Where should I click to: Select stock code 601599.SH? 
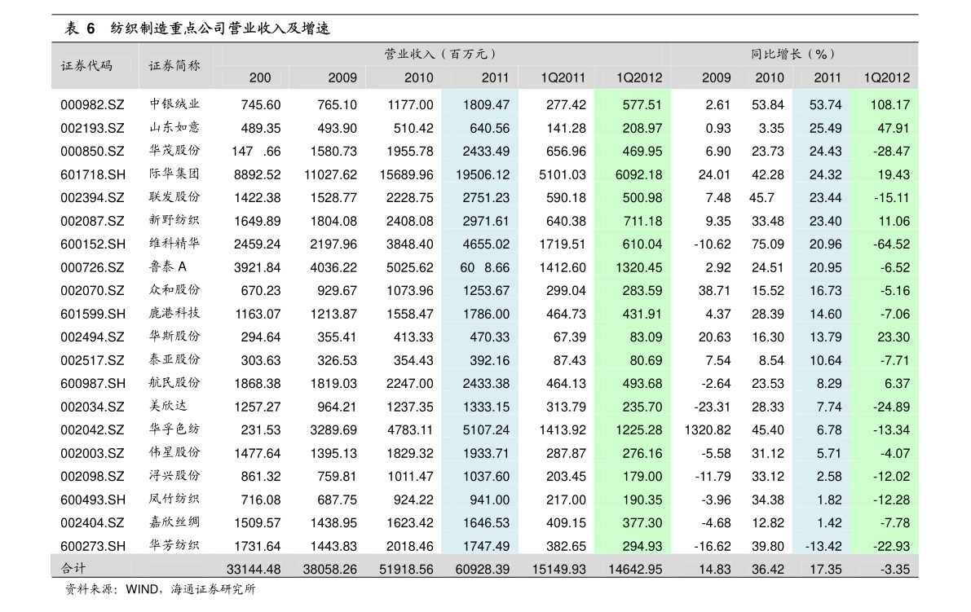point(93,314)
